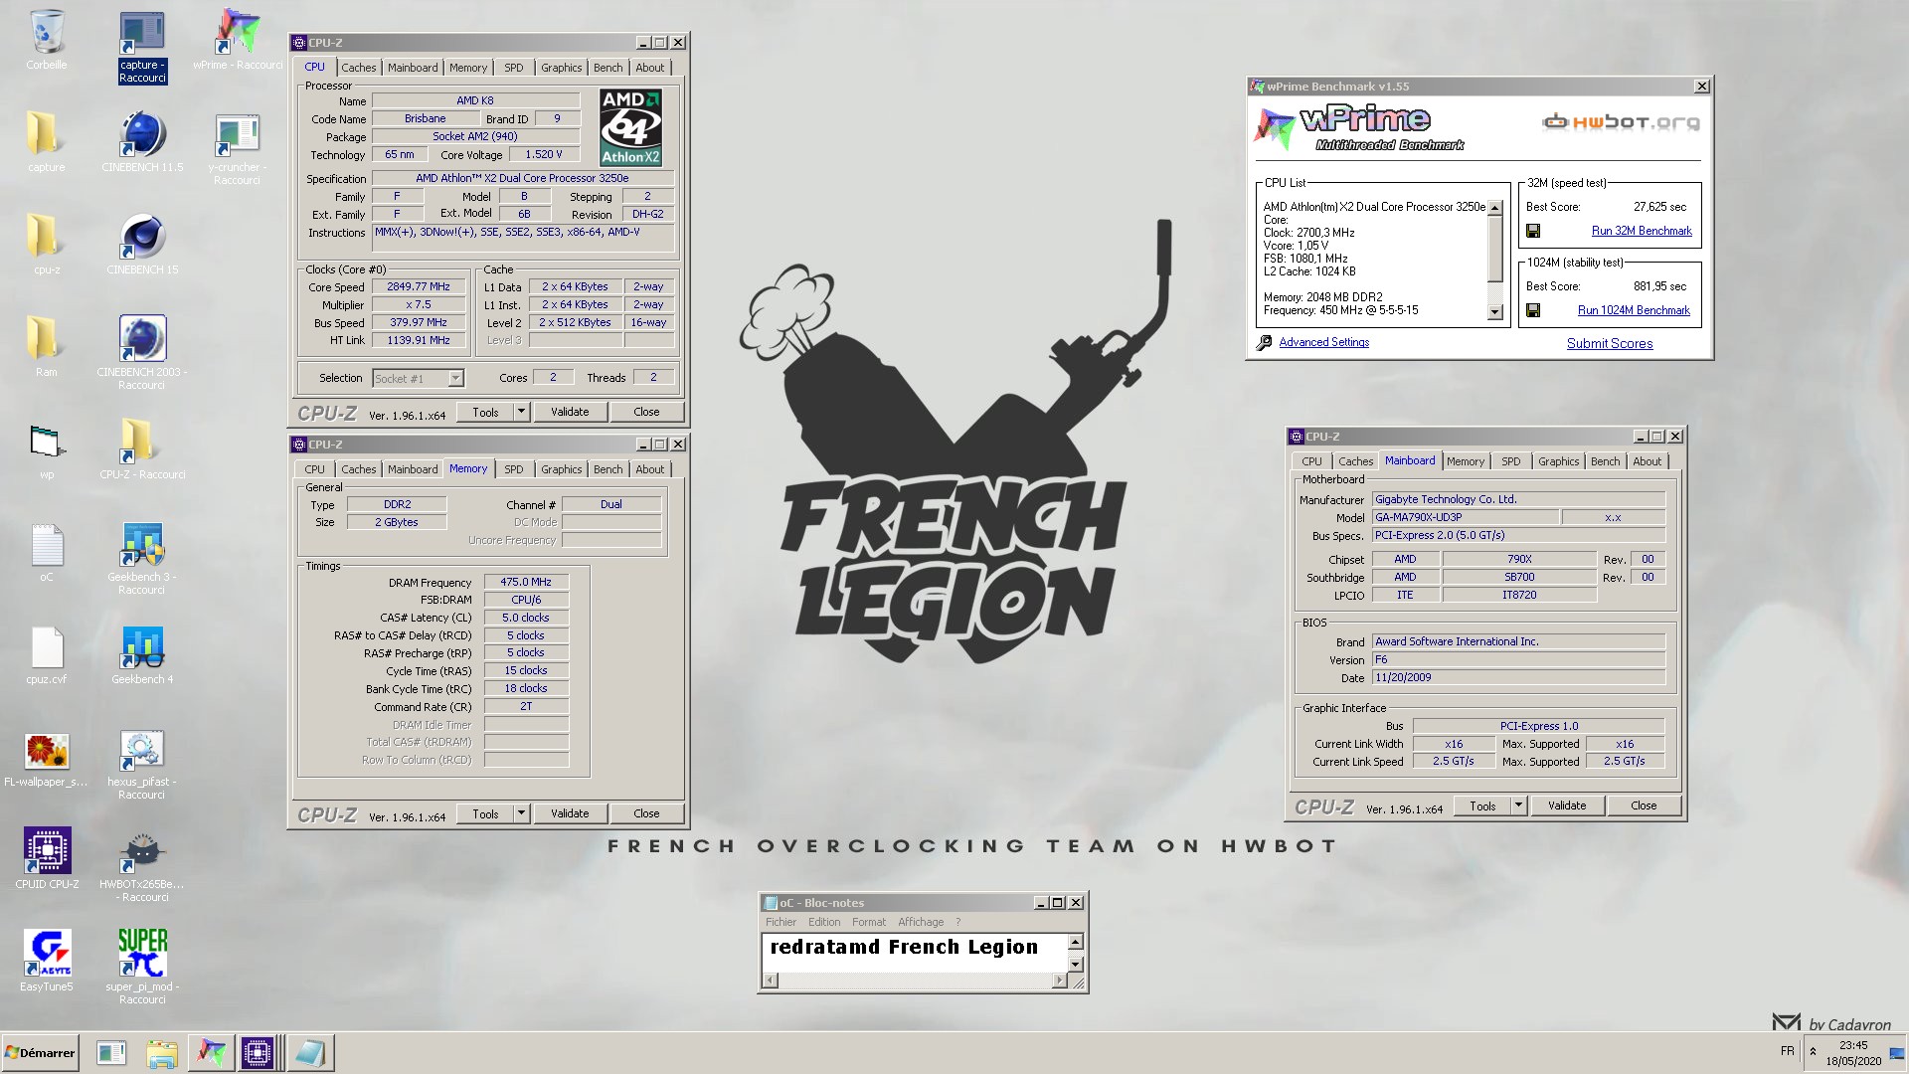Expand Tools dropdown arrow in CPU window

click(x=521, y=412)
